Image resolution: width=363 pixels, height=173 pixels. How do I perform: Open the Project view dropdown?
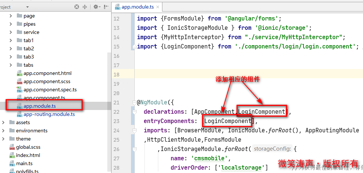click(28, 7)
